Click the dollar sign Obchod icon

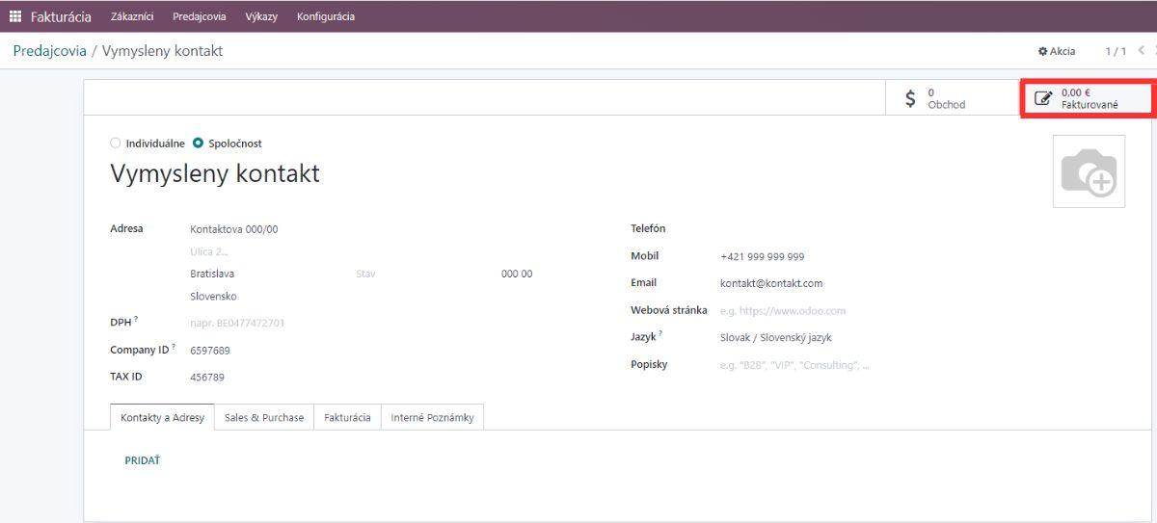(x=911, y=98)
